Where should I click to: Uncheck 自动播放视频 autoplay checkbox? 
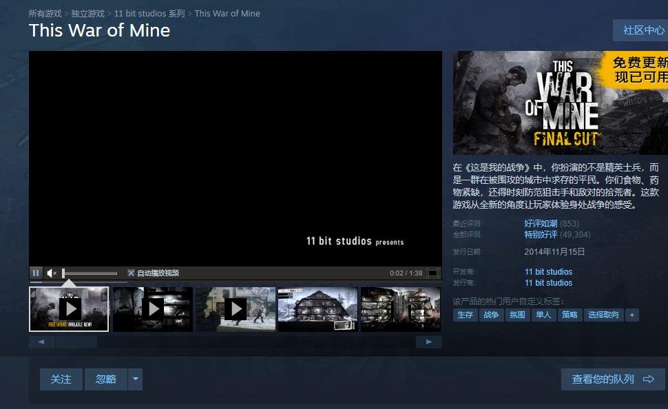[132, 273]
